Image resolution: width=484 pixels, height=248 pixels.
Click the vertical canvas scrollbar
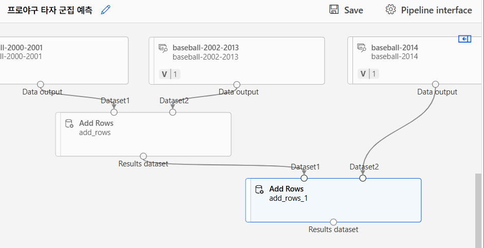(479, 211)
